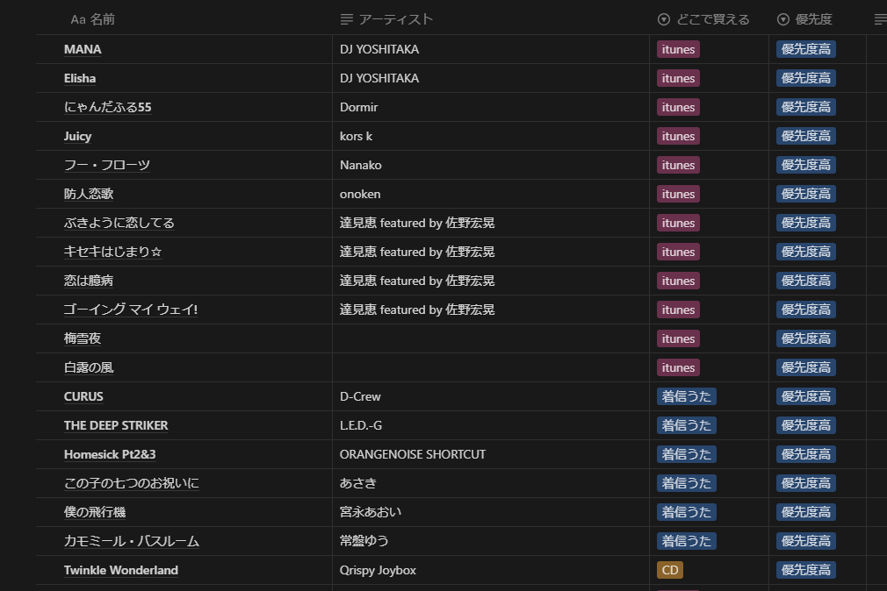The image size is (887, 591).
Task: Click the 優先度高 tag in Elisha row
Action: coord(805,78)
